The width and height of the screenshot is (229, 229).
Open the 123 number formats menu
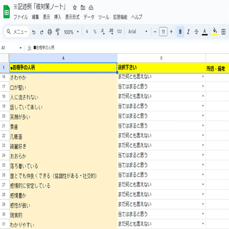pyautogui.click(x=119, y=31)
